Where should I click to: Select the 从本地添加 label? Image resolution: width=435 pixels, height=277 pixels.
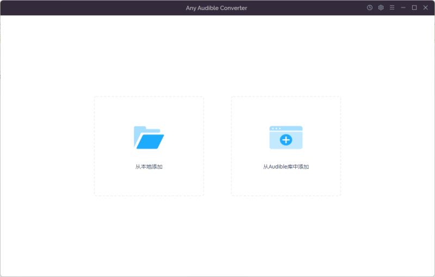(x=149, y=167)
